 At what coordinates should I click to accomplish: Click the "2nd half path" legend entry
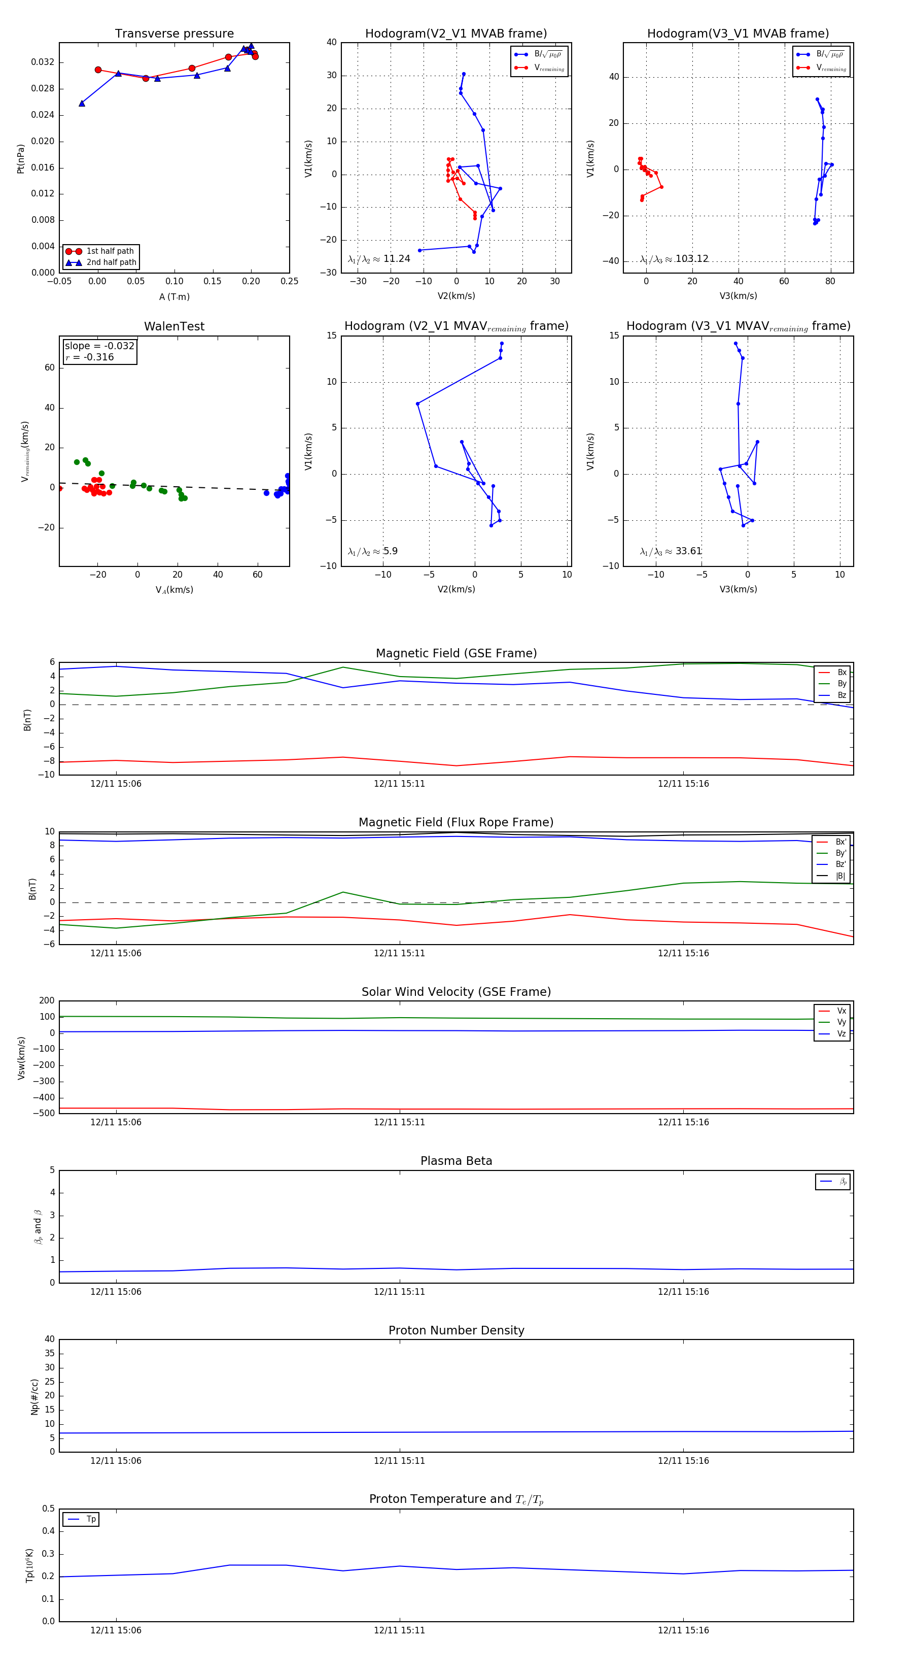[x=101, y=263]
